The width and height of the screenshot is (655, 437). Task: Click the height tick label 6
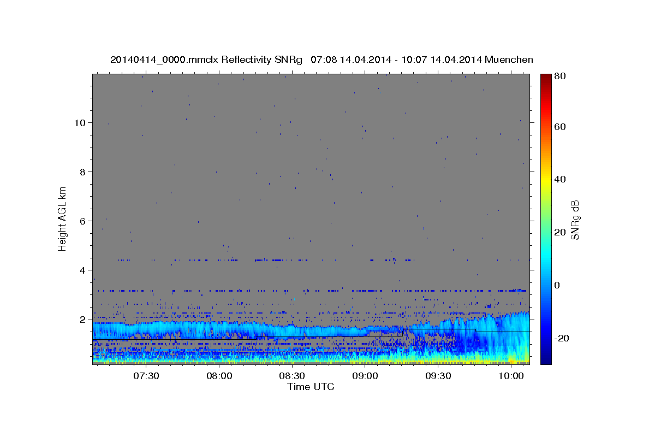82,221
